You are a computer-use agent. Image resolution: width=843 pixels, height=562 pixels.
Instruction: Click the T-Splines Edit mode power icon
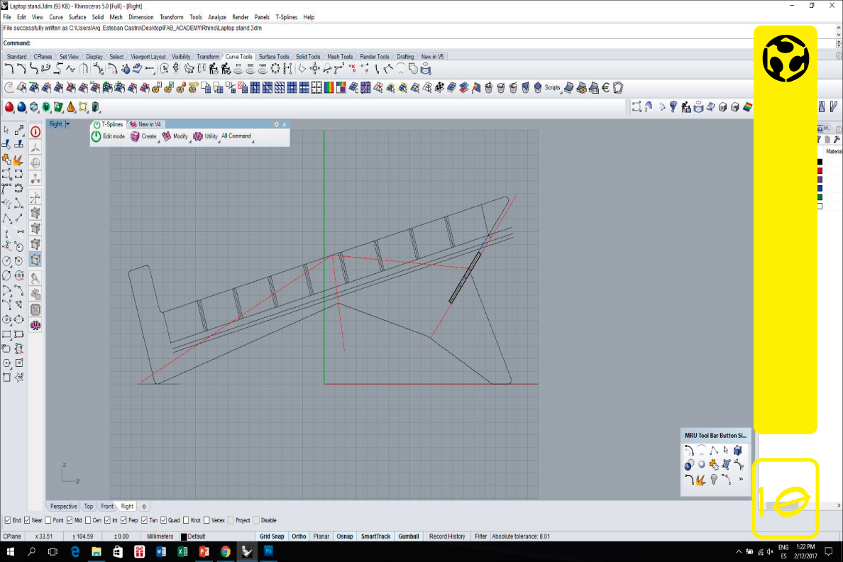tap(96, 136)
